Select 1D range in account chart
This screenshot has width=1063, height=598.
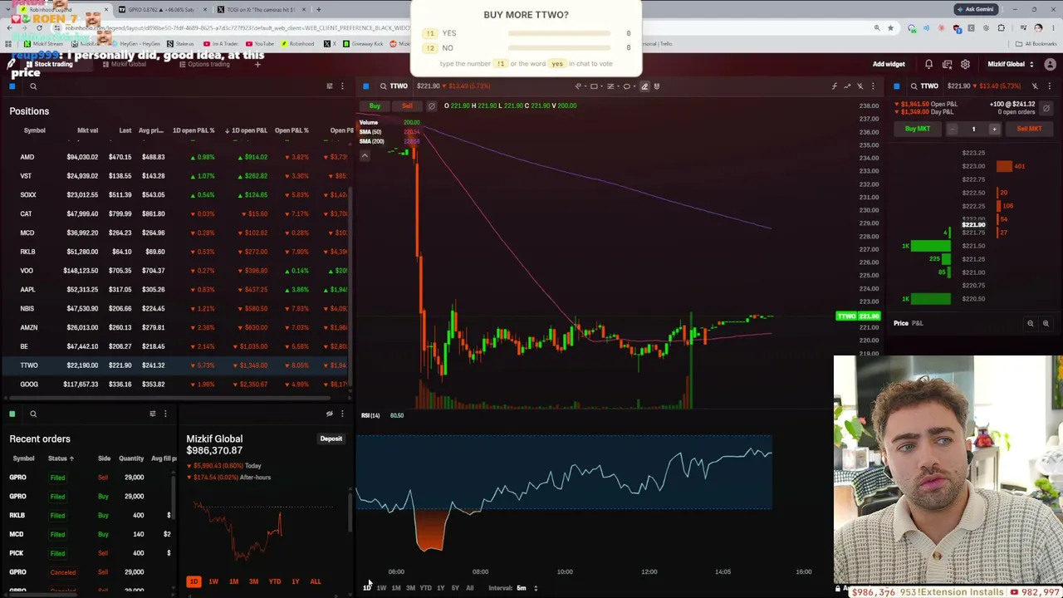[193, 582]
